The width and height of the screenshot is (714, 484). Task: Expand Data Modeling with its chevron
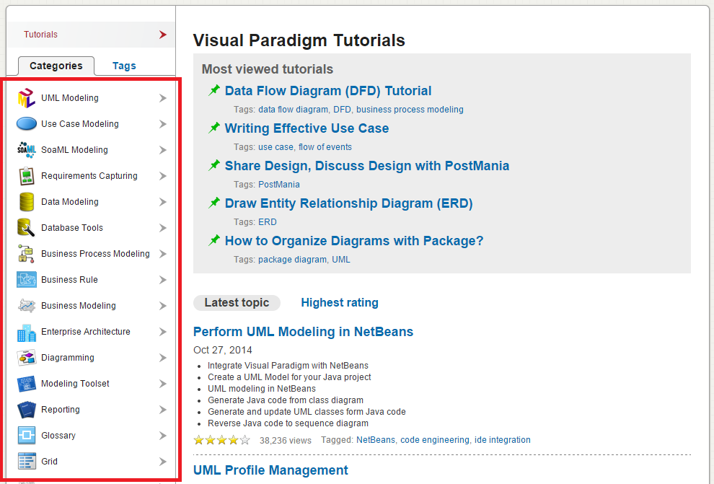click(162, 202)
